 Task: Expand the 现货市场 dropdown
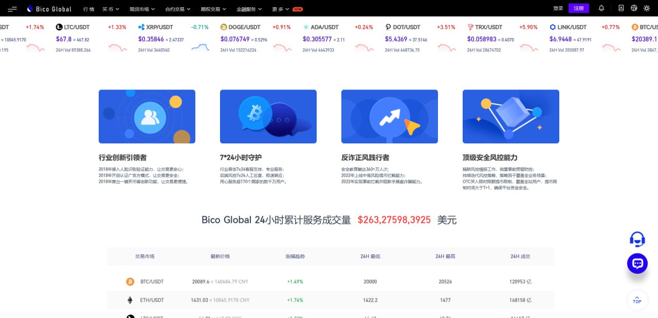[x=142, y=9]
